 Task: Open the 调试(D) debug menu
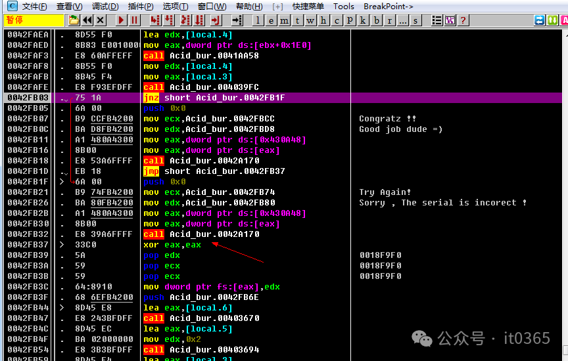pyautogui.click(x=105, y=7)
